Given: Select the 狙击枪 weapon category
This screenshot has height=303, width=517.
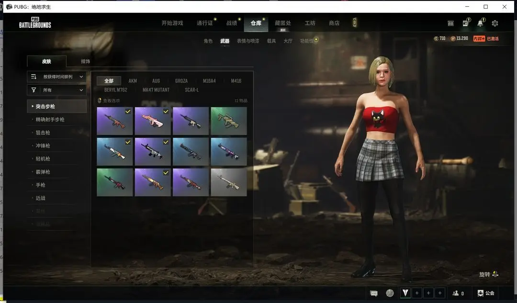Looking at the screenshot, I should point(43,133).
